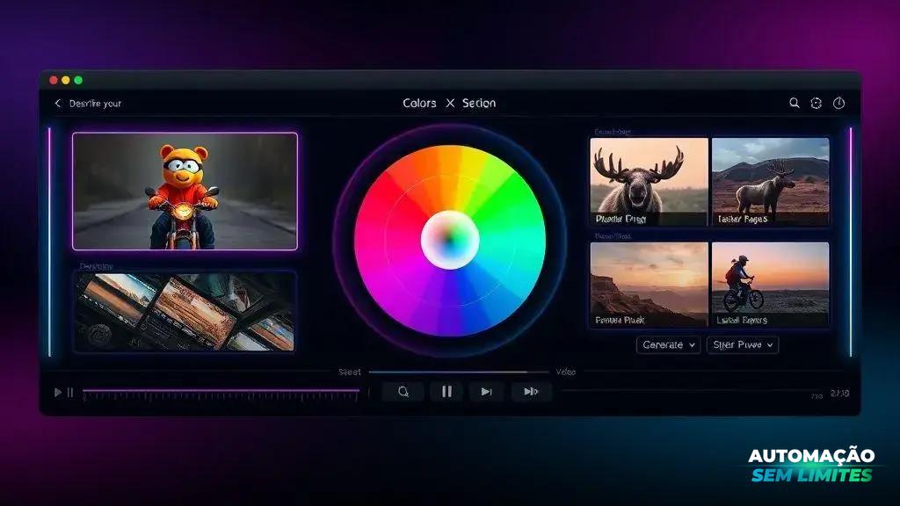This screenshot has width=900, height=506.
Task: Click the clock icon in header
Action: tap(839, 104)
